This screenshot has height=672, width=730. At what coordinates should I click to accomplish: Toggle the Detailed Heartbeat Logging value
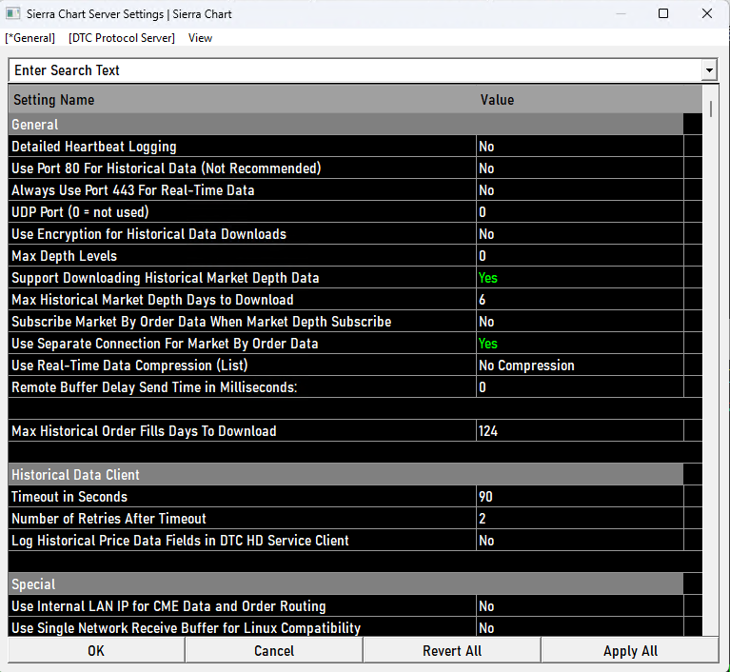point(580,147)
